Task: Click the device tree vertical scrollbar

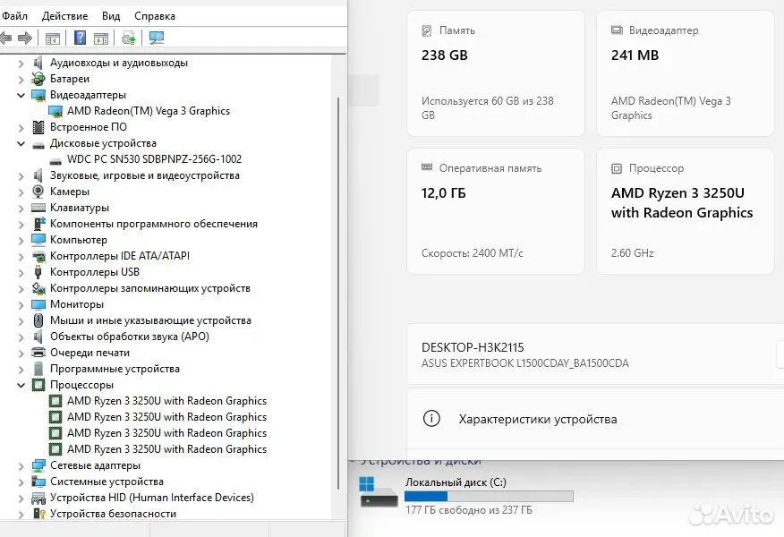Action: point(338,295)
